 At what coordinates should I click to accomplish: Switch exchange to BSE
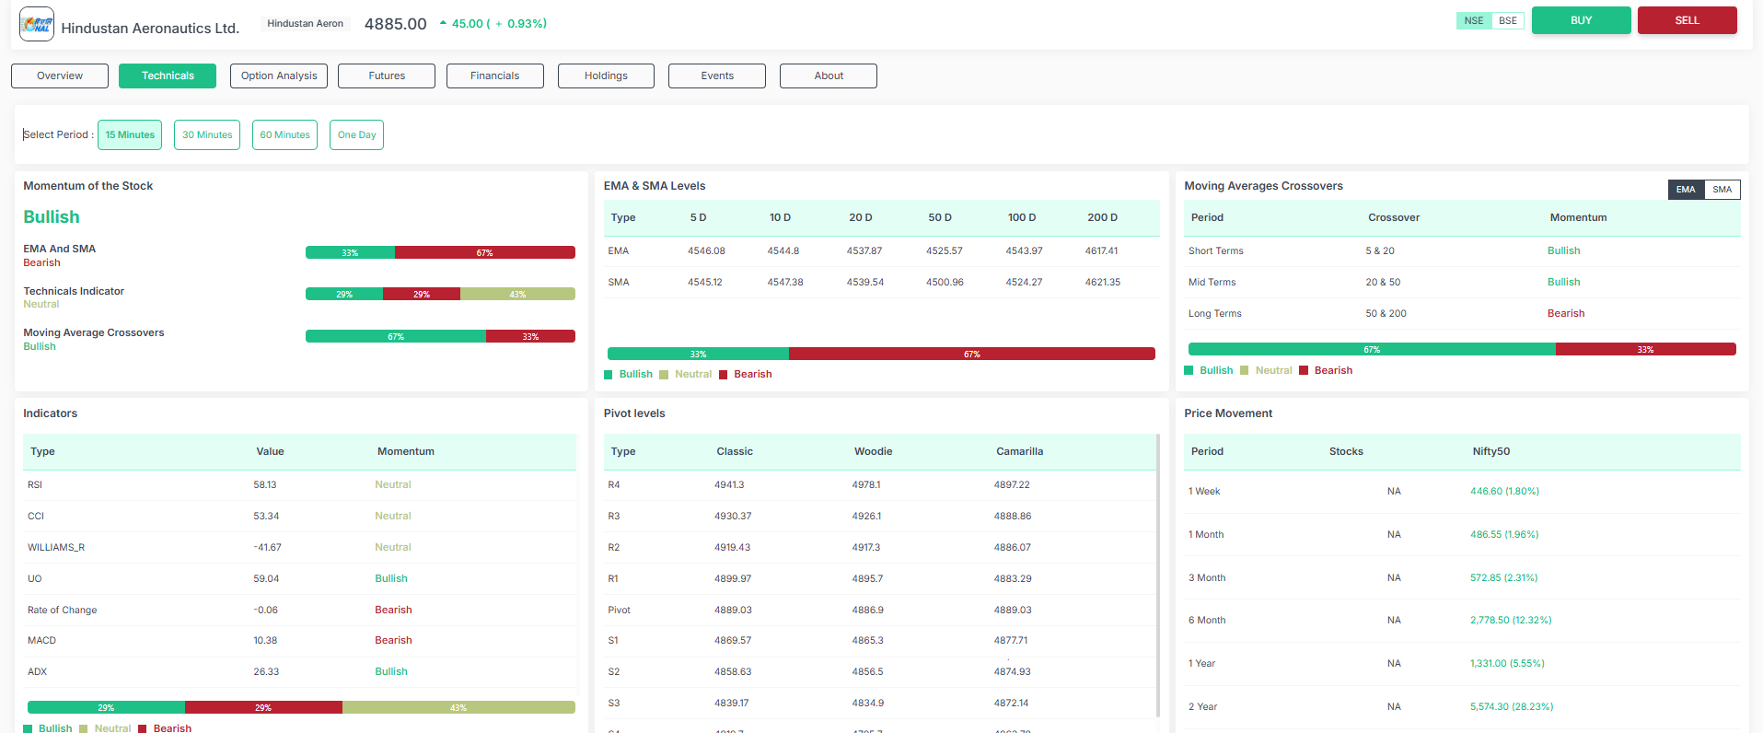pos(1508,20)
